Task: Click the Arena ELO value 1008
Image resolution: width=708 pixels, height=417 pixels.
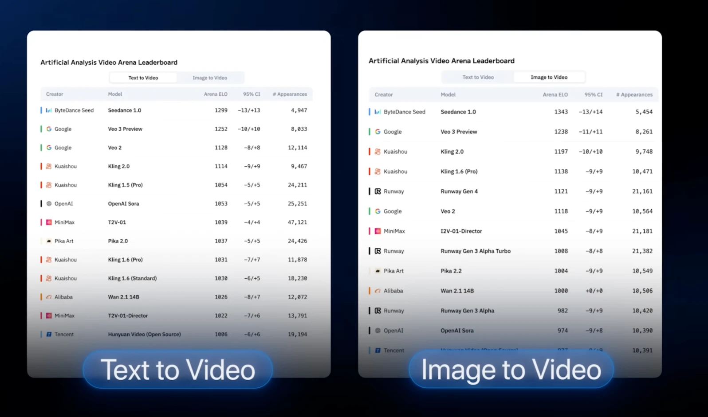Action: click(x=561, y=251)
